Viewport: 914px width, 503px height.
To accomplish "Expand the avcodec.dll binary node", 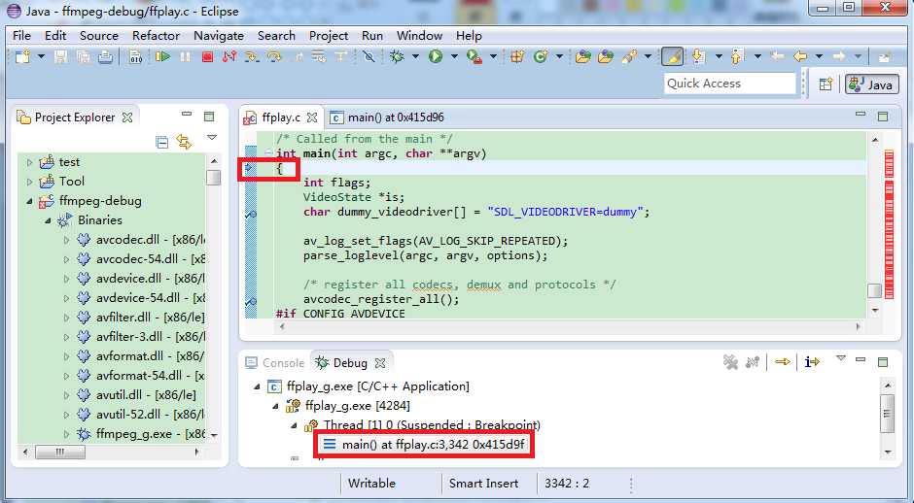I will point(66,240).
